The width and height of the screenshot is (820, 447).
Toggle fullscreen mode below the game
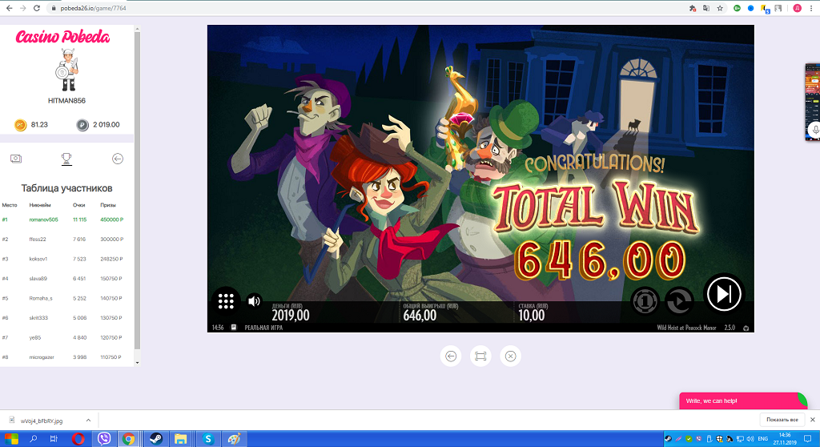pos(480,356)
